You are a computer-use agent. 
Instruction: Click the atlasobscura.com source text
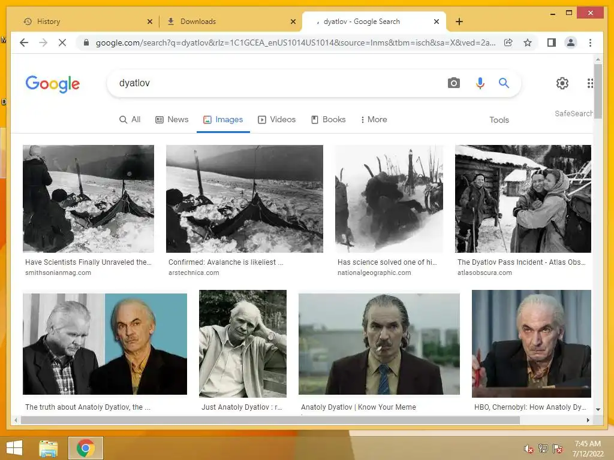484,273
